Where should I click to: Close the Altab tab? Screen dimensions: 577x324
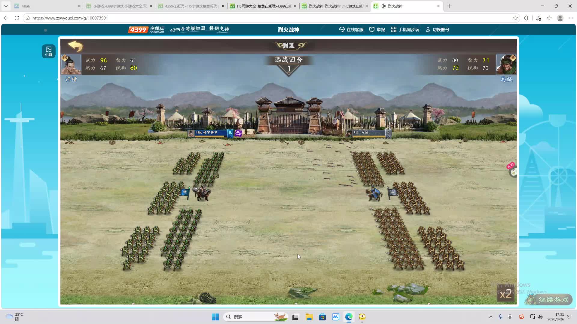tap(79, 6)
